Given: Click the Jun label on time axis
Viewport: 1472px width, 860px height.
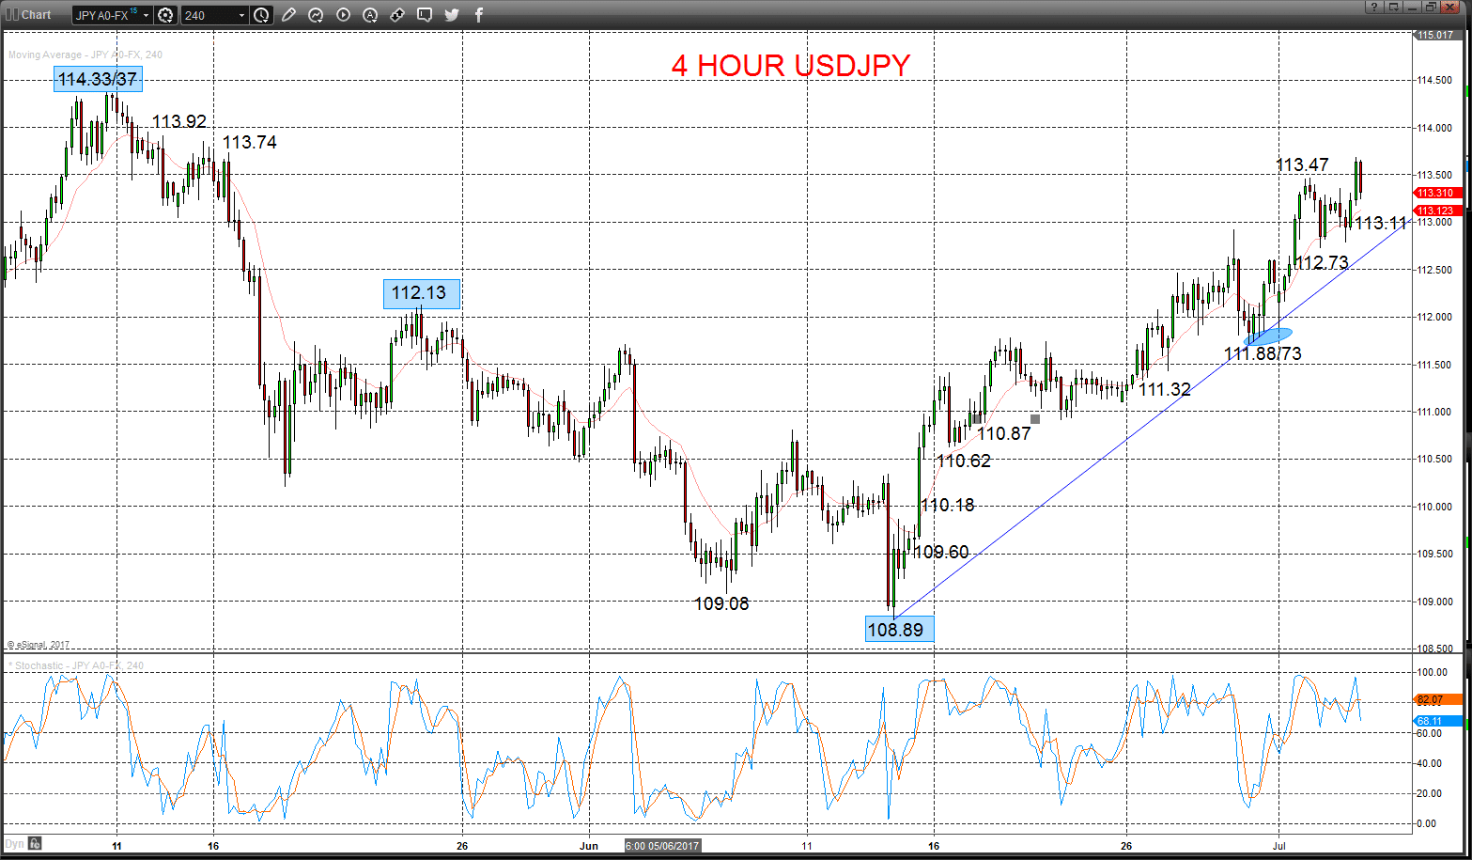Looking at the screenshot, I should pos(589,846).
